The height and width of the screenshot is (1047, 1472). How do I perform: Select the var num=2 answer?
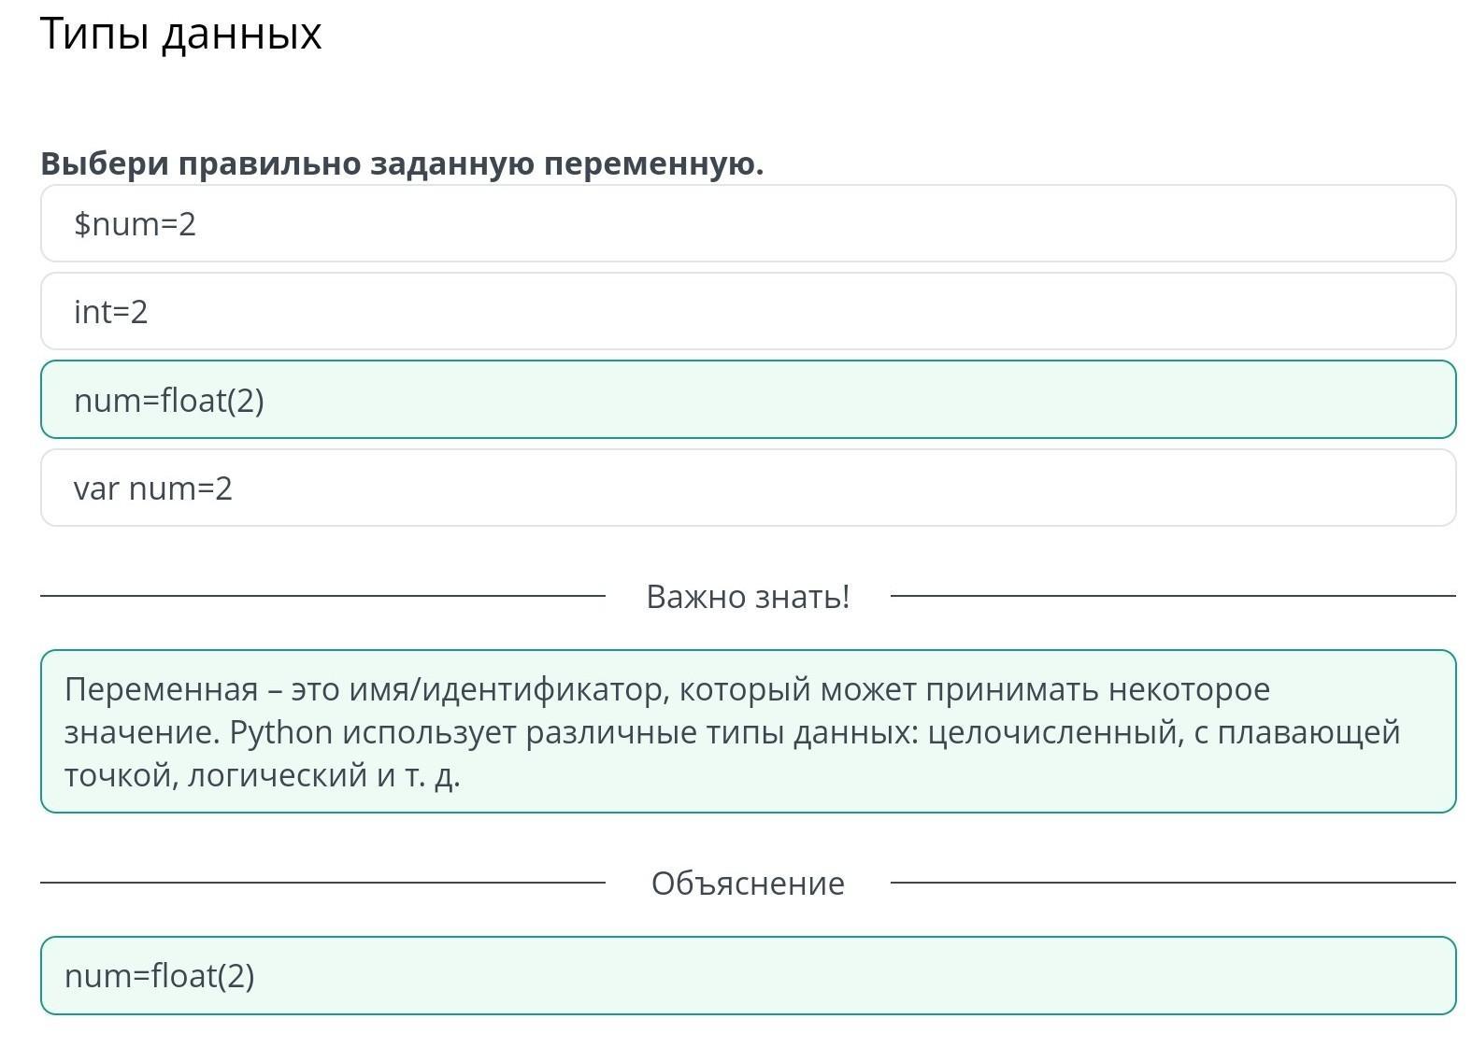click(x=748, y=488)
